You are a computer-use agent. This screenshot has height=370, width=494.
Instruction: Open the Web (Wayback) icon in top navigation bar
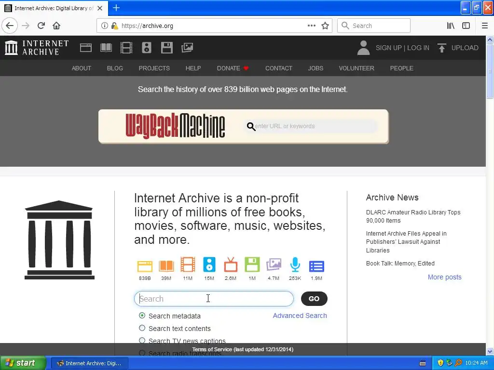(x=86, y=48)
